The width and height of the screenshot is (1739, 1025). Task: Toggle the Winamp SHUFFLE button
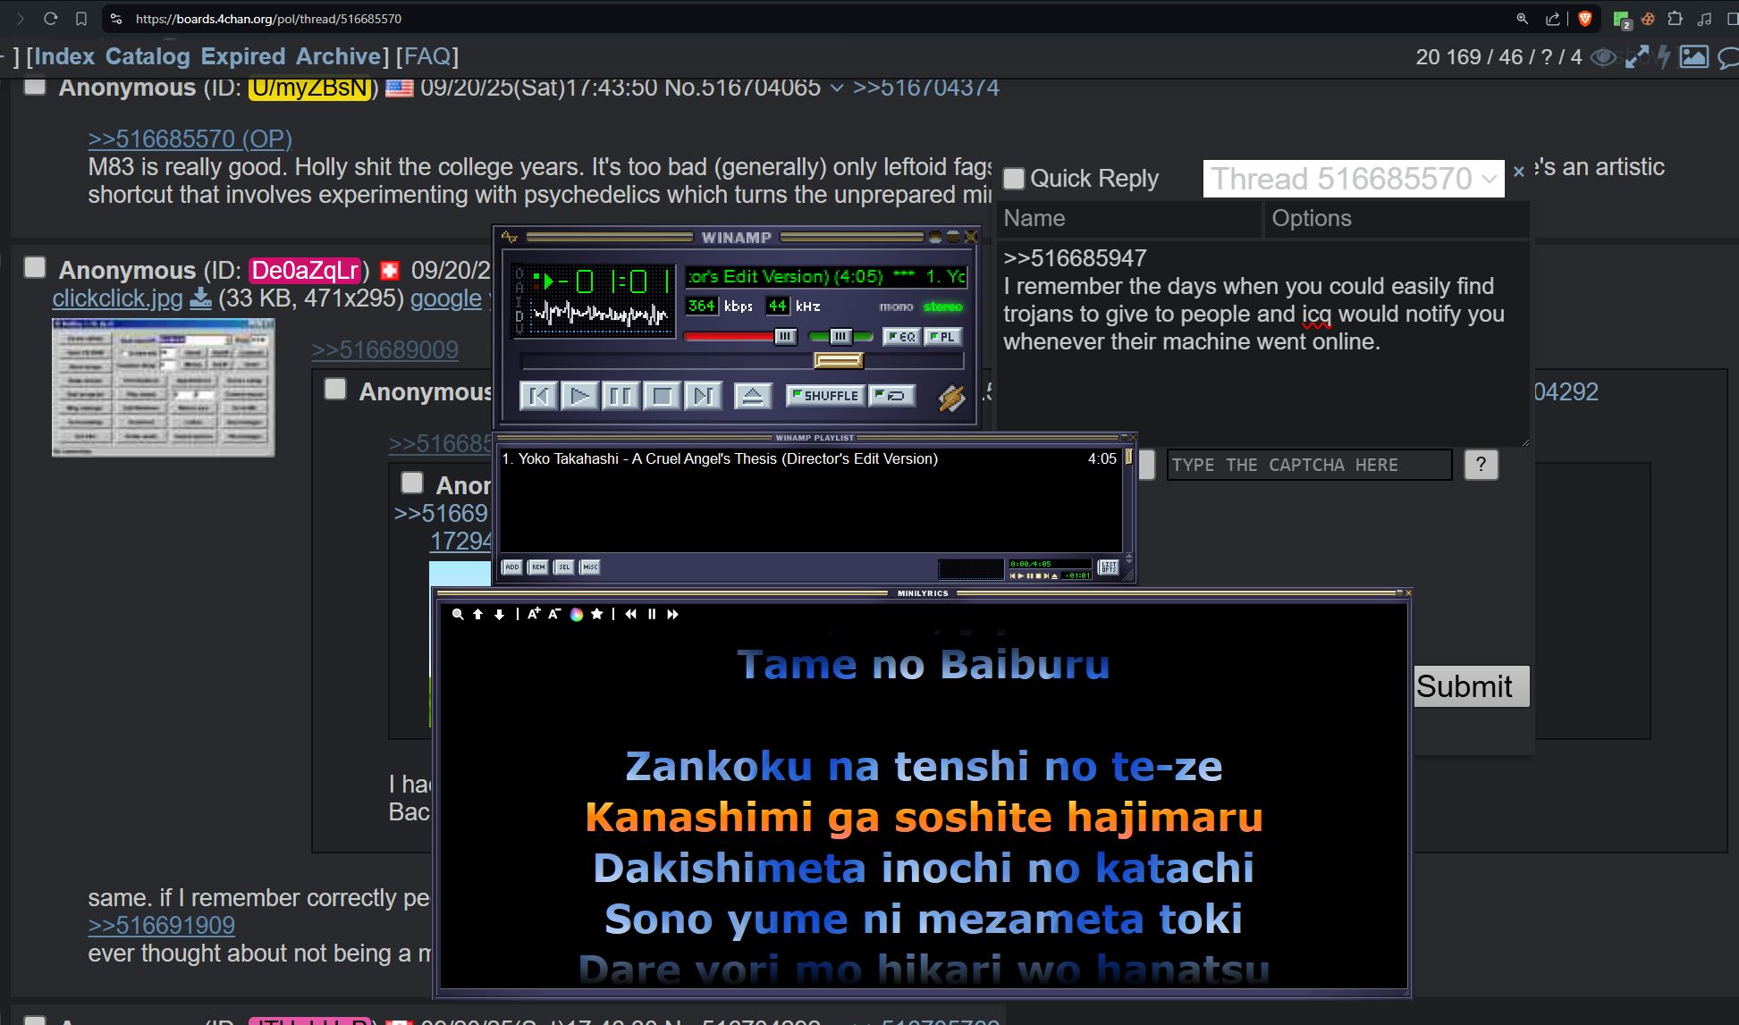[x=825, y=395]
